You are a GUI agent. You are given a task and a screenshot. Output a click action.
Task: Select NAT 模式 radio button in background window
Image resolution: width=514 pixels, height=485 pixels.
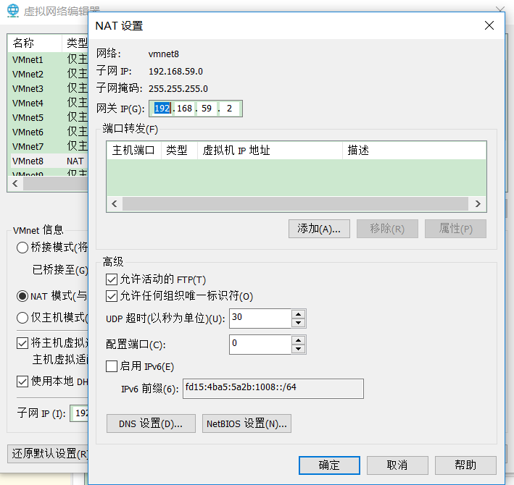pos(22,296)
